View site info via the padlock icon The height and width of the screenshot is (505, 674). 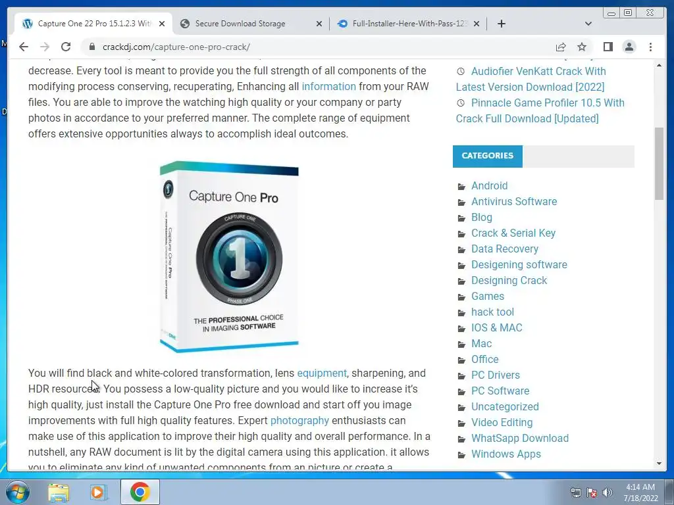click(x=91, y=47)
